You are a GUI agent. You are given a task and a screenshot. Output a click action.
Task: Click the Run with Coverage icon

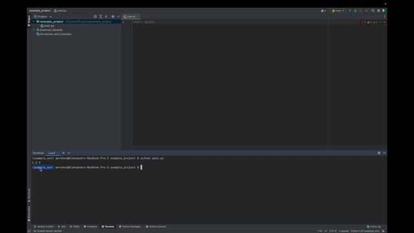click(x=361, y=11)
